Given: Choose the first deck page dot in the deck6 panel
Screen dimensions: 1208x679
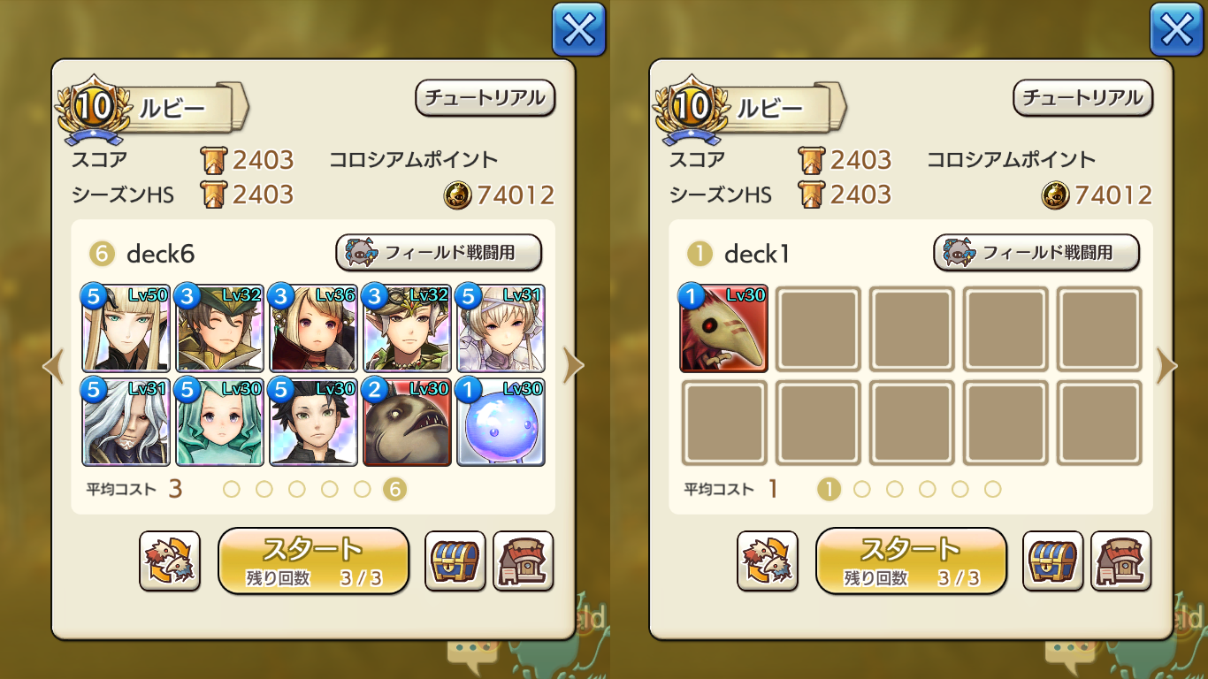Looking at the screenshot, I should coord(232,489).
